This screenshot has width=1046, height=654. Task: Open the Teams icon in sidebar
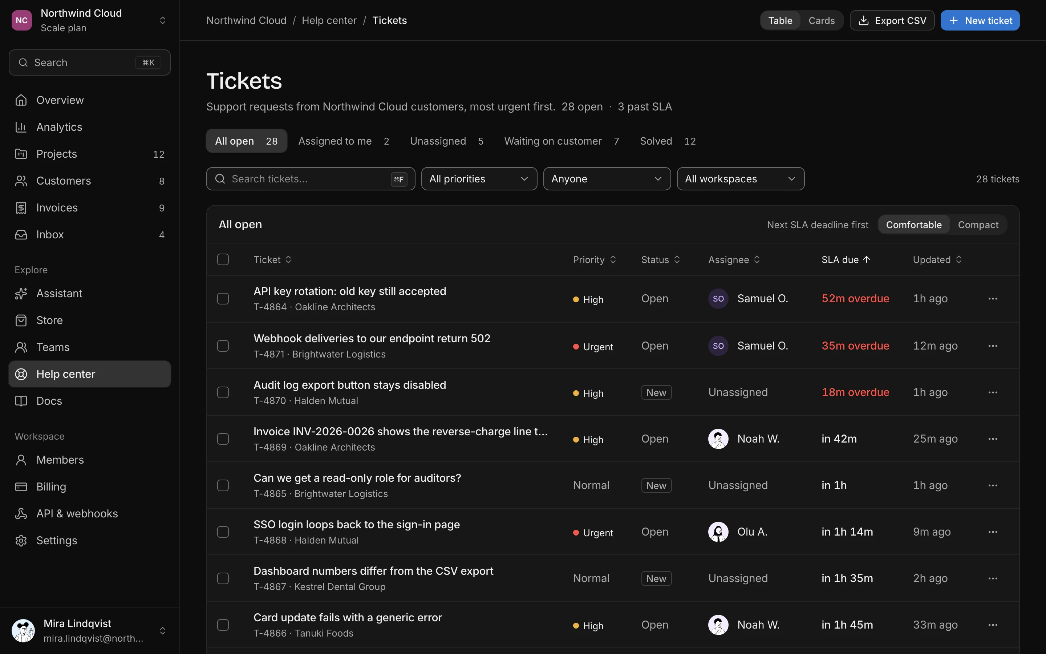click(x=21, y=347)
